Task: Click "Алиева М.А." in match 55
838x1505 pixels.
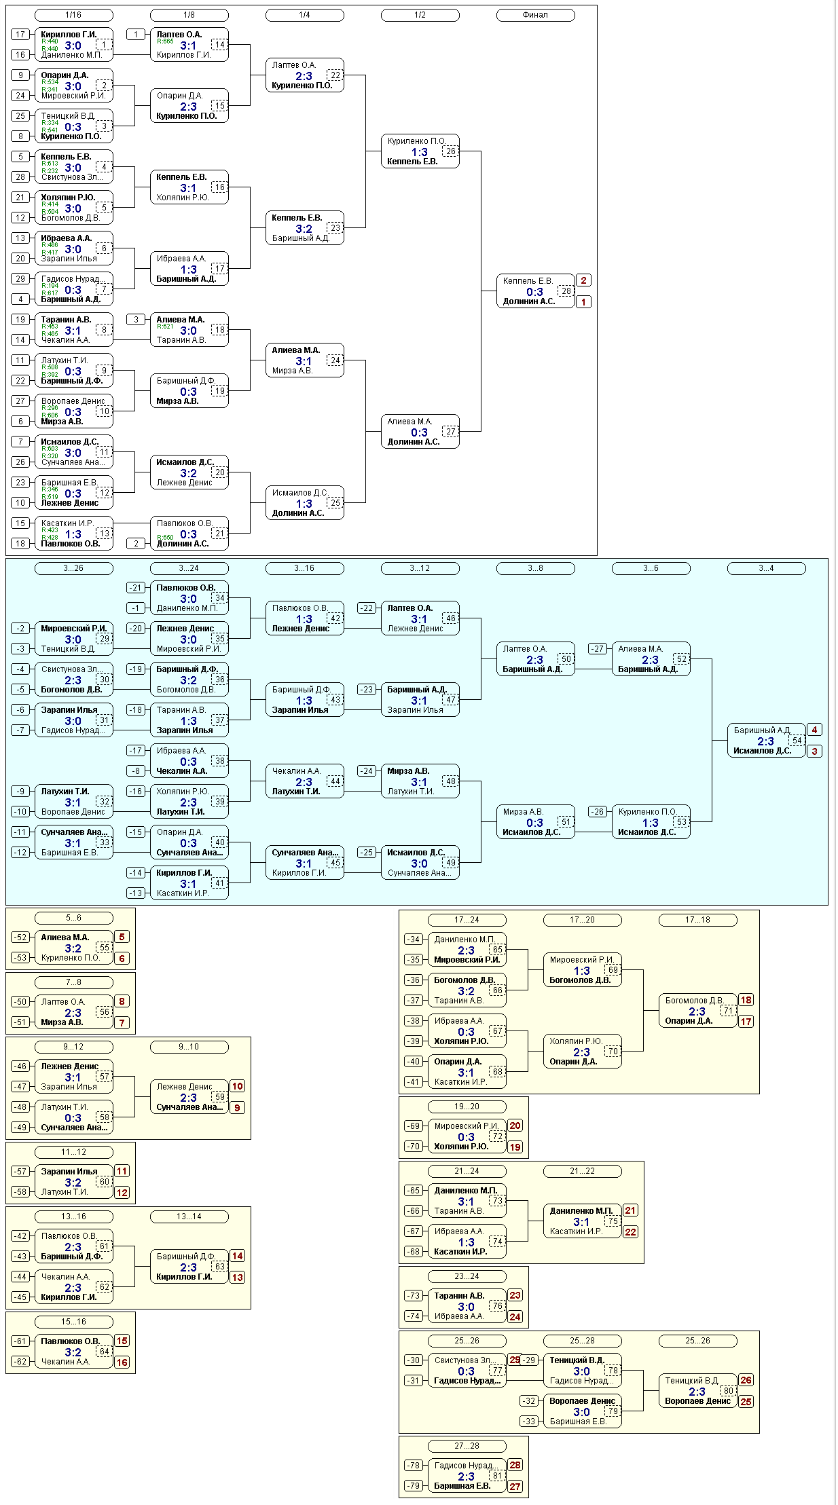Action: (65, 937)
